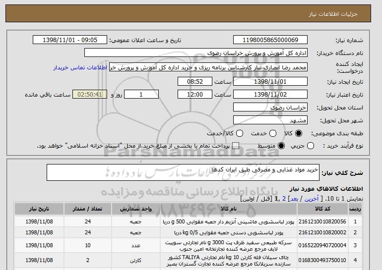The height and width of the screenshot is (270, 382).
Task: Click the واحد شمارش column header
Action: click(136, 209)
